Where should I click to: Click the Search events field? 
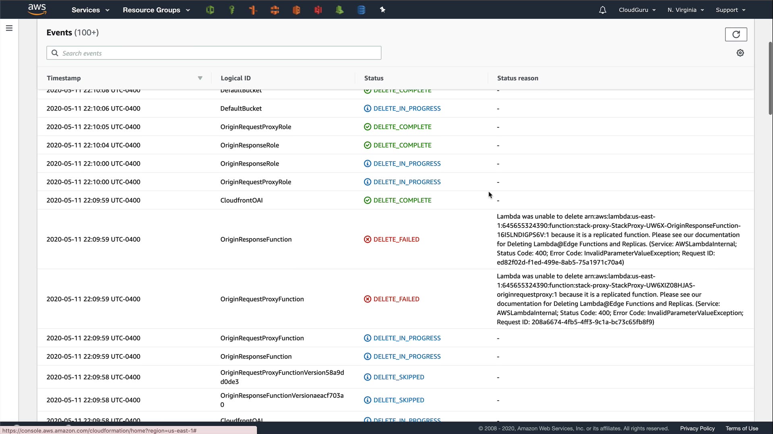pos(214,53)
